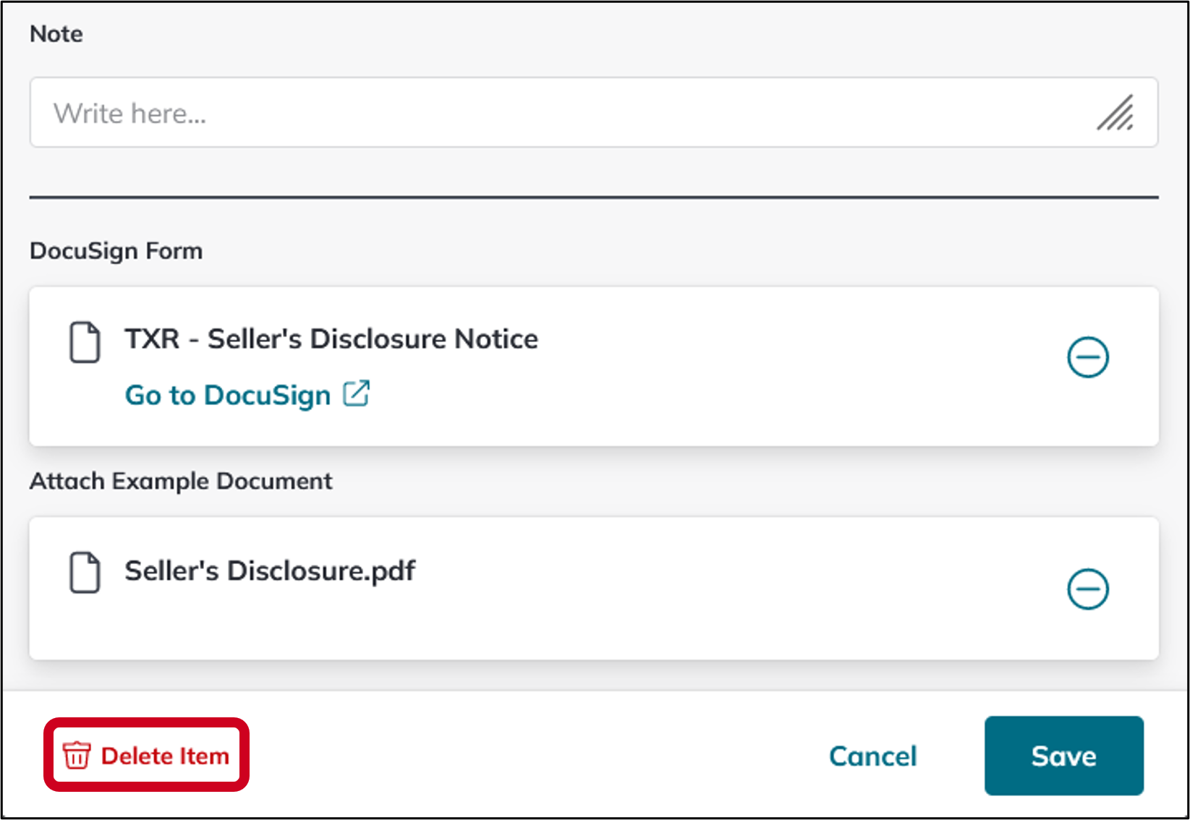1190x820 pixels.
Task: Click the document icon beside Seller's Disclosure.pdf
Action: pos(84,572)
